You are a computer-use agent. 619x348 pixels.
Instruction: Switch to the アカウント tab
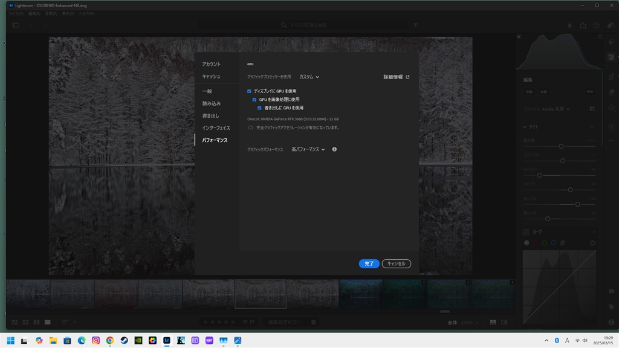point(211,64)
